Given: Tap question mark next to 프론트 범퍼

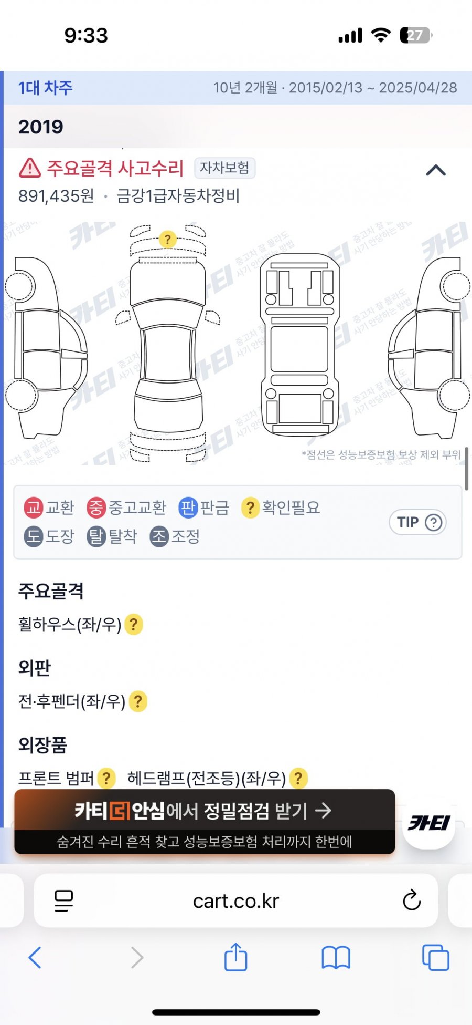Looking at the screenshot, I should [106, 778].
